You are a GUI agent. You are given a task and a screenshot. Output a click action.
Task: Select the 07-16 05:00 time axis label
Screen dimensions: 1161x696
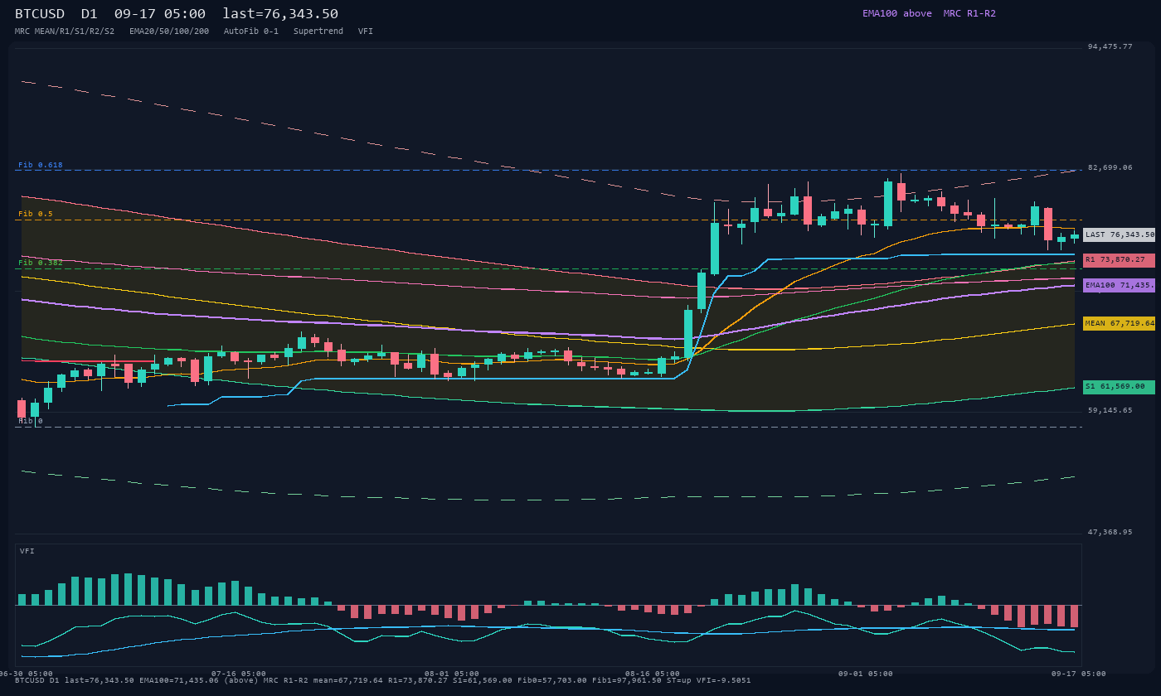click(x=239, y=674)
